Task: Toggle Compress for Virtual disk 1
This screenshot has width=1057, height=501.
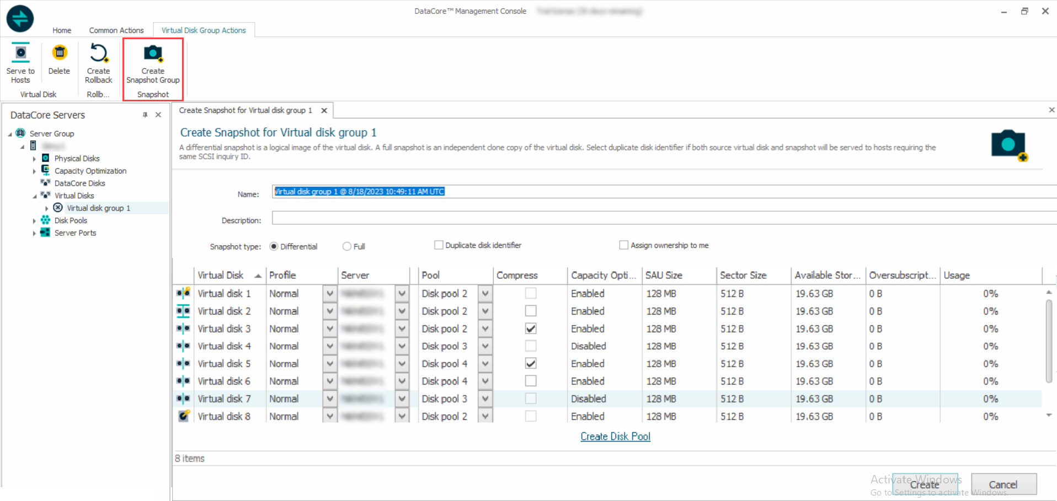Action: pyautogui.click(x=531, y=293)
